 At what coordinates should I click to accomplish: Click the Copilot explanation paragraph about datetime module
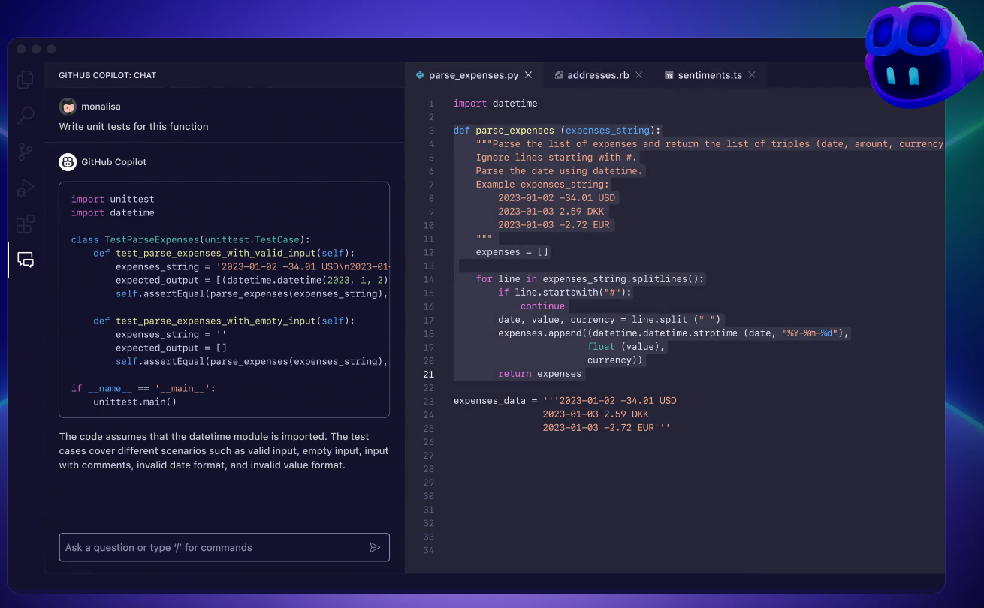tap(224, 450)
